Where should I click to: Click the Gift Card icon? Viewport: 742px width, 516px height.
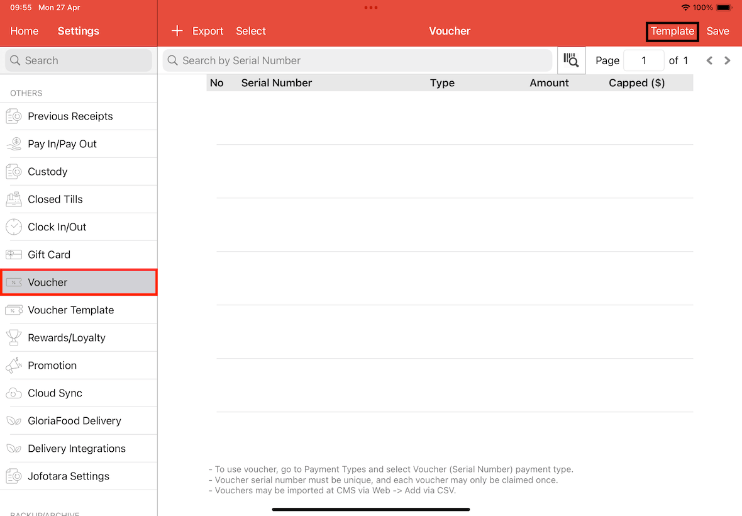[14, 255]
